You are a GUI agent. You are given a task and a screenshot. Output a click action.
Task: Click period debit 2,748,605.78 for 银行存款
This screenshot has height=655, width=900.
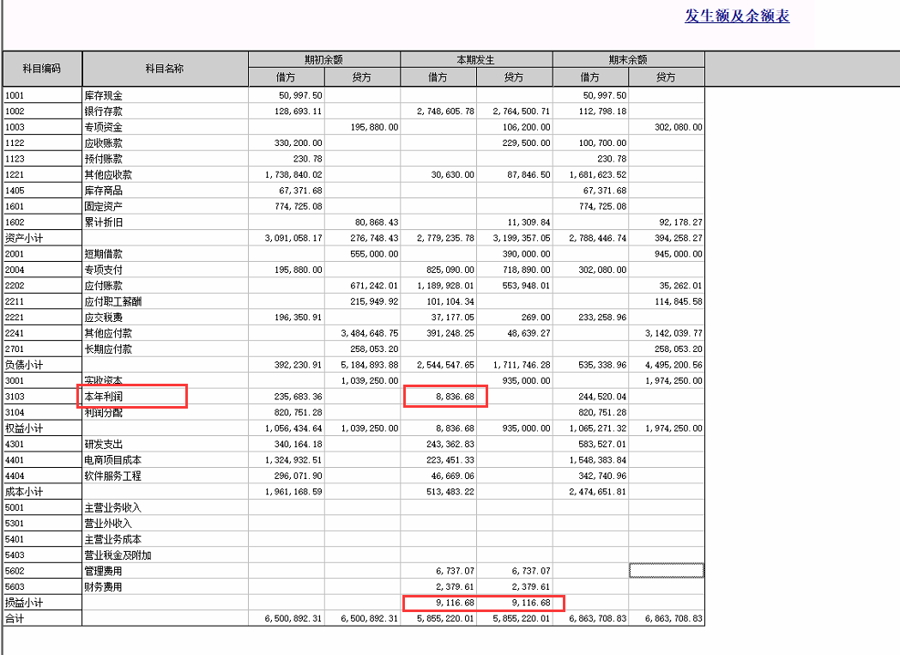pos(445,112)
